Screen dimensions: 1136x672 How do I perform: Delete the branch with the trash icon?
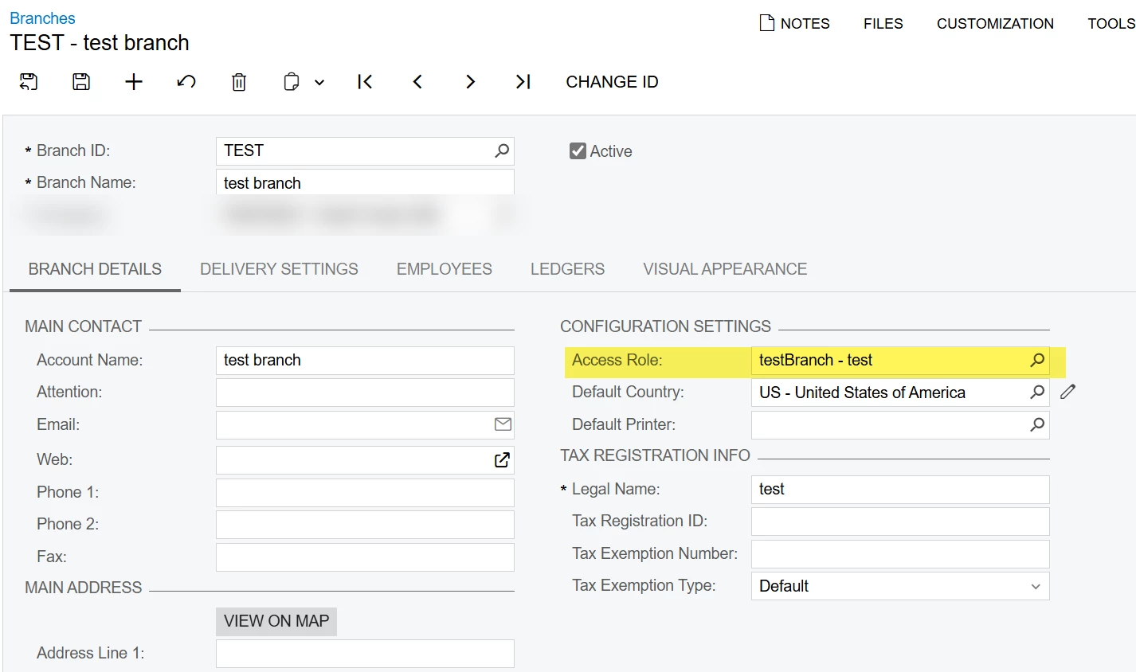point(239,81)
